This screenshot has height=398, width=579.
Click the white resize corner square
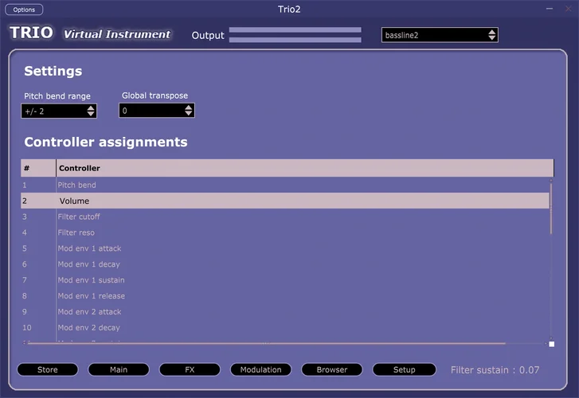(x=552, y=344)
